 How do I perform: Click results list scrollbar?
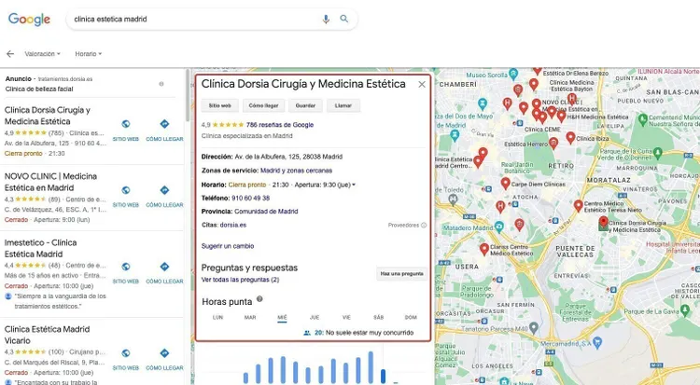point(188,96)
